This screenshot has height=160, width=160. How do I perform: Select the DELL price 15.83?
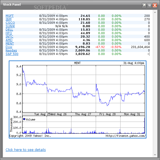point(85,30)
